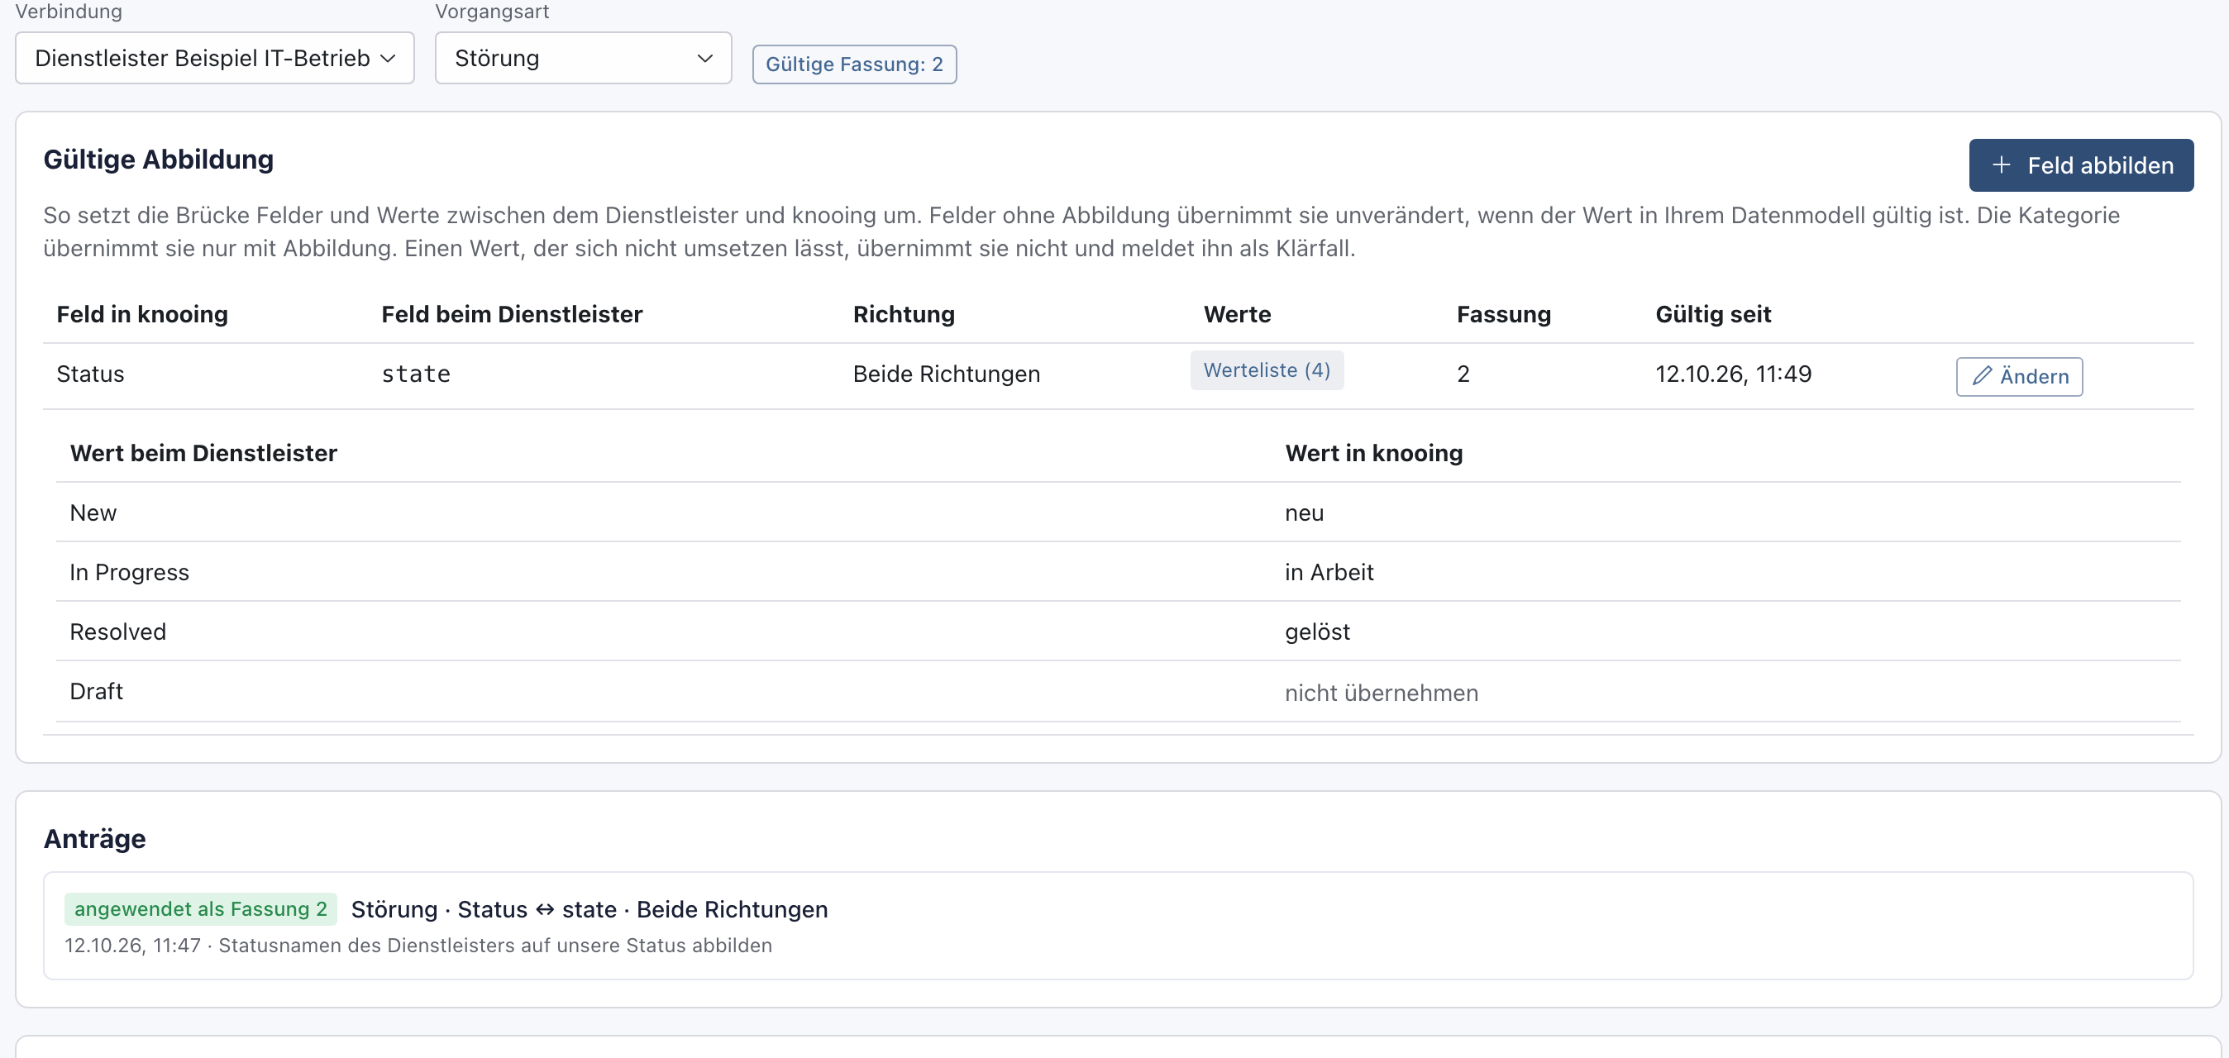Click the Wert in knooing header
The height and width of the screenshot is (1058, 2229).
pyautogui.click(x=1374, y=452)
